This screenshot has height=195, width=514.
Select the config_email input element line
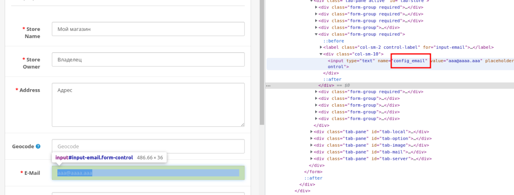[364, 61]
